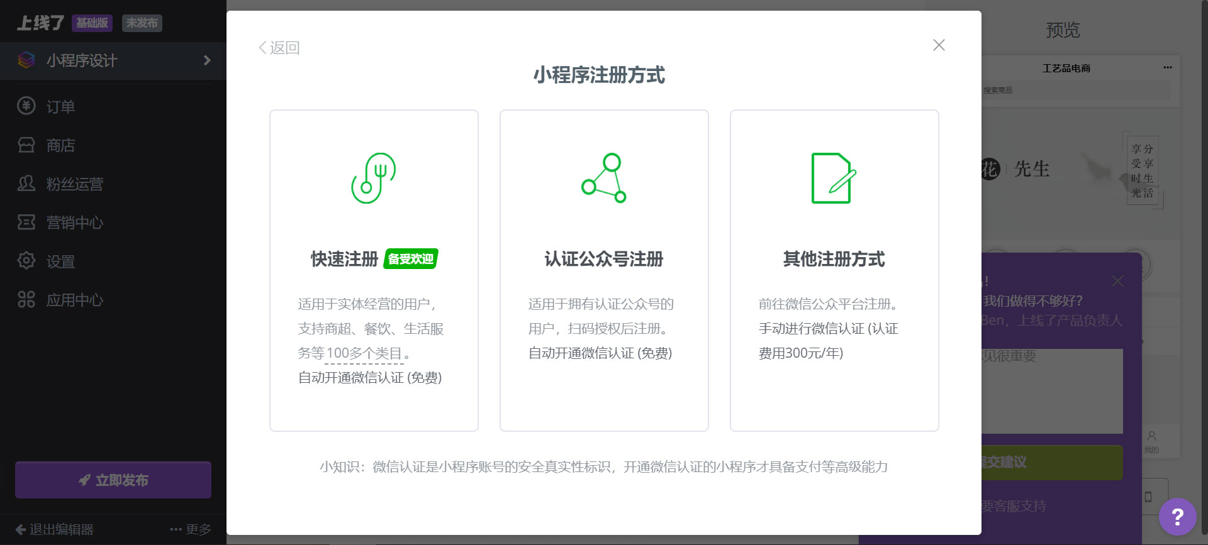This screenshot has height=545, width=1208.
Task: Choose 认证公众号注册 heading
Action: coord(604,259)
